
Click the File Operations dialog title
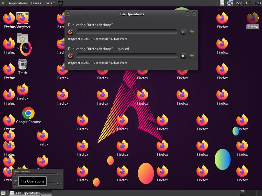pos(132,14)
